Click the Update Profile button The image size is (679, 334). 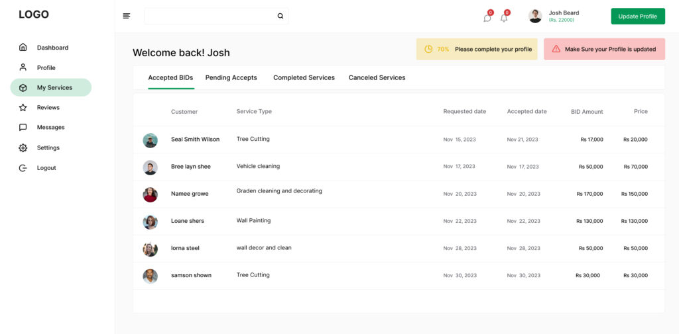click(x=638, y=17)
